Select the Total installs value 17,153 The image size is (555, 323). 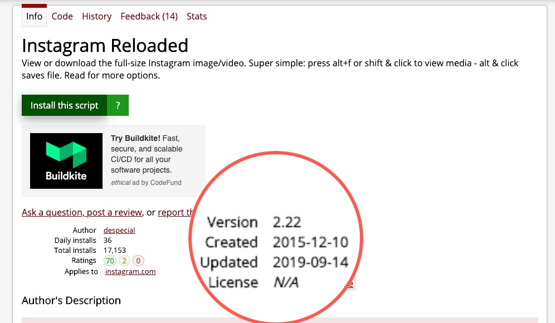coord(115,250)
